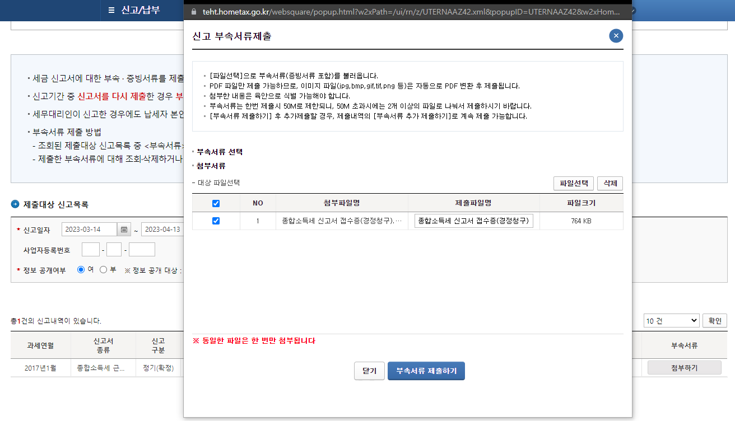Click 닫기 at popup bottom
This screenshot has height=421, width=735.
tap(369, 371)
